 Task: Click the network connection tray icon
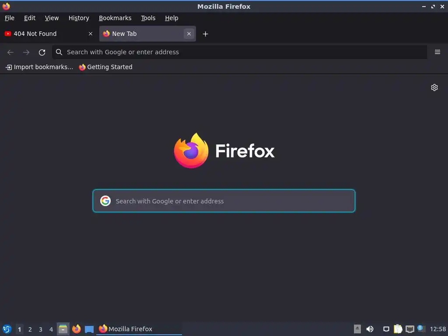click(409, 329)
